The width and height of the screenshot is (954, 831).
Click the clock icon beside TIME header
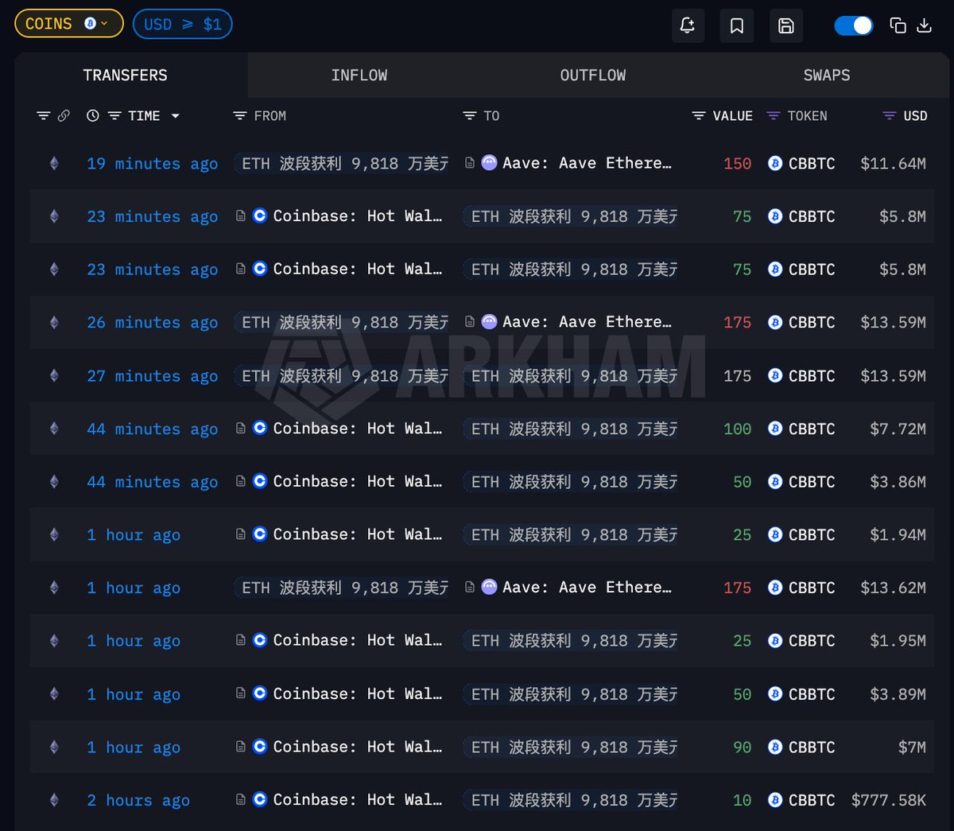[x=93, y=116]
